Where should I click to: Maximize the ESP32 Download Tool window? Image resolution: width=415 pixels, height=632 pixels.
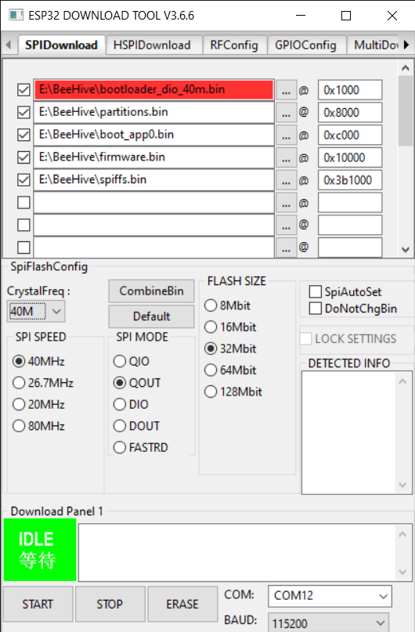(x=346, y=16)
